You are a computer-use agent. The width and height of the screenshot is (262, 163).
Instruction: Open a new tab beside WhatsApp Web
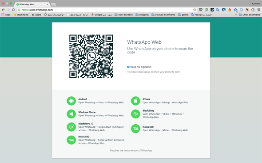coord(53,4)
